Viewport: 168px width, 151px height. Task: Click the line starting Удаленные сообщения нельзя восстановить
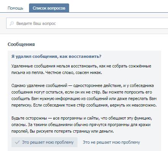click(x=81, y=66)
